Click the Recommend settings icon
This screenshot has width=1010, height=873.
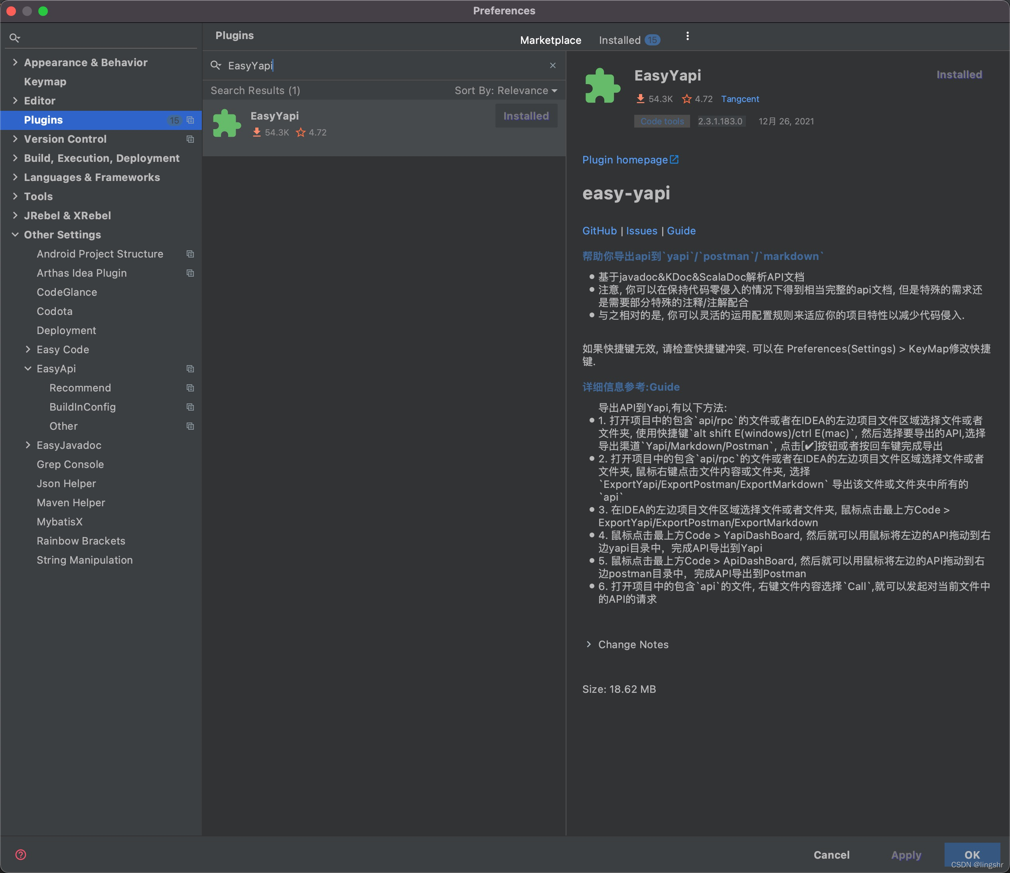coord(190,388)
